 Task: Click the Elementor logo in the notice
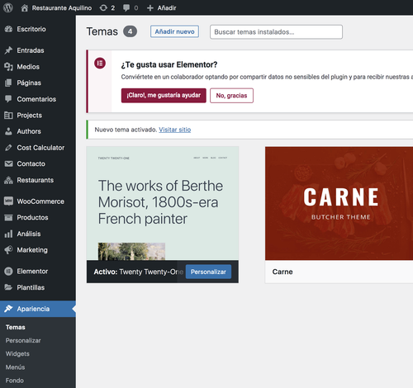tap(100, 64)
